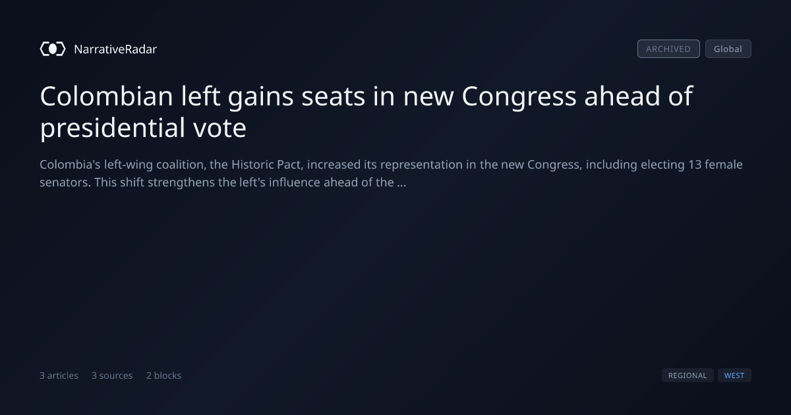Select the 'Historic Pact' phrase in the summary
791x415 pixels.
(x=267, y=165)
